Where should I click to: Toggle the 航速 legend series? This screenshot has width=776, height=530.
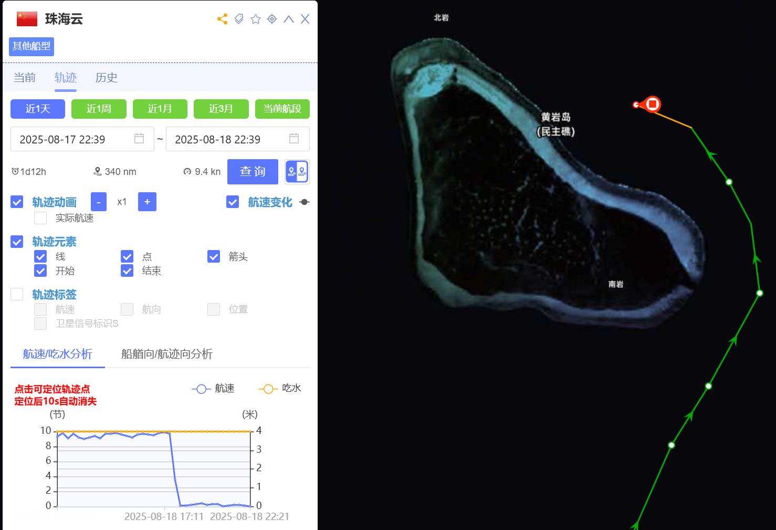click(213, 389)
